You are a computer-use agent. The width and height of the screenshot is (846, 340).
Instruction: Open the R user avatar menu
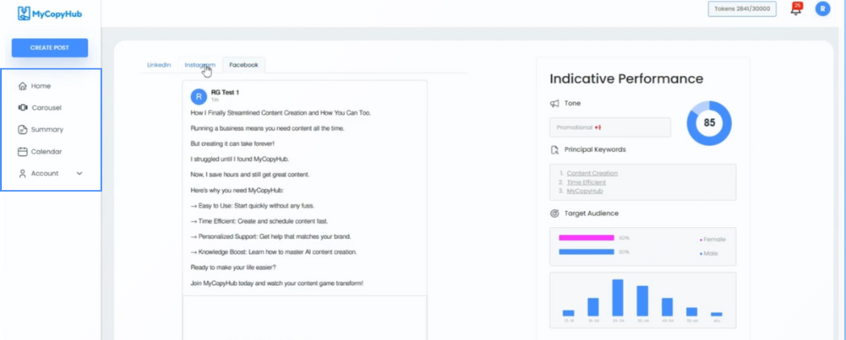(823, 8)
